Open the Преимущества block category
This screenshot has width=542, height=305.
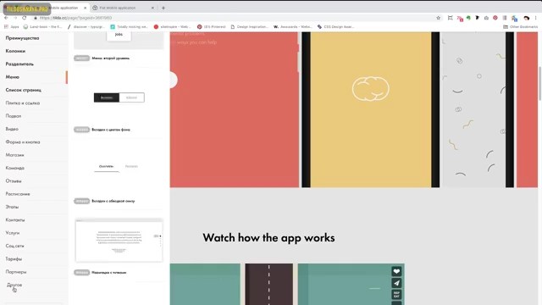22,38
